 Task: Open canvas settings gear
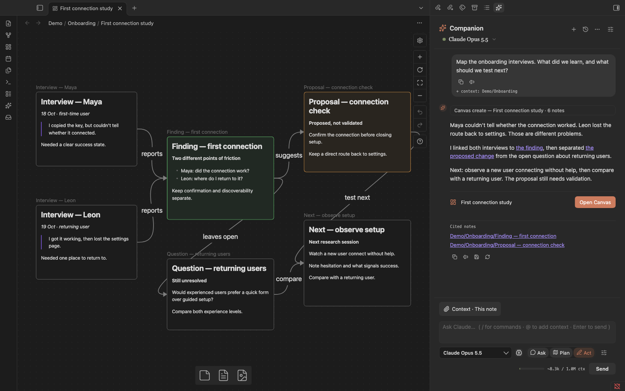[x=420, y=40]
